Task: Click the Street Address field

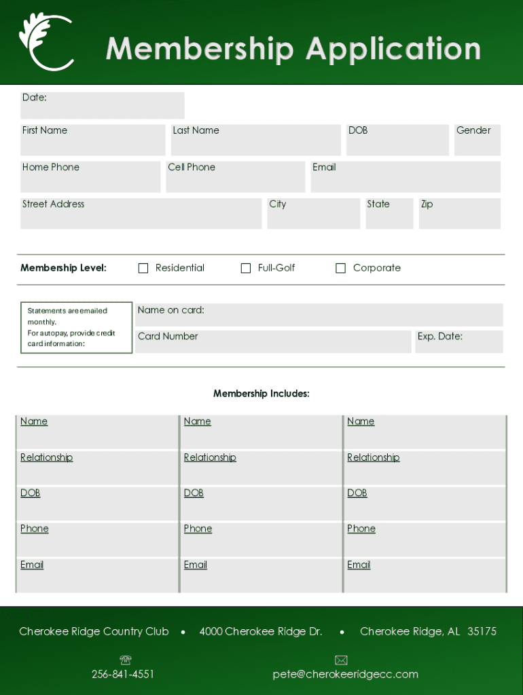Action: 141,214
